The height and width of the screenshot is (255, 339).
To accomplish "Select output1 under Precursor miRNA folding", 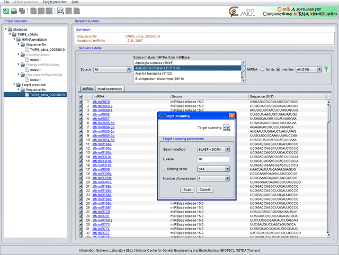I will (35, 80).
